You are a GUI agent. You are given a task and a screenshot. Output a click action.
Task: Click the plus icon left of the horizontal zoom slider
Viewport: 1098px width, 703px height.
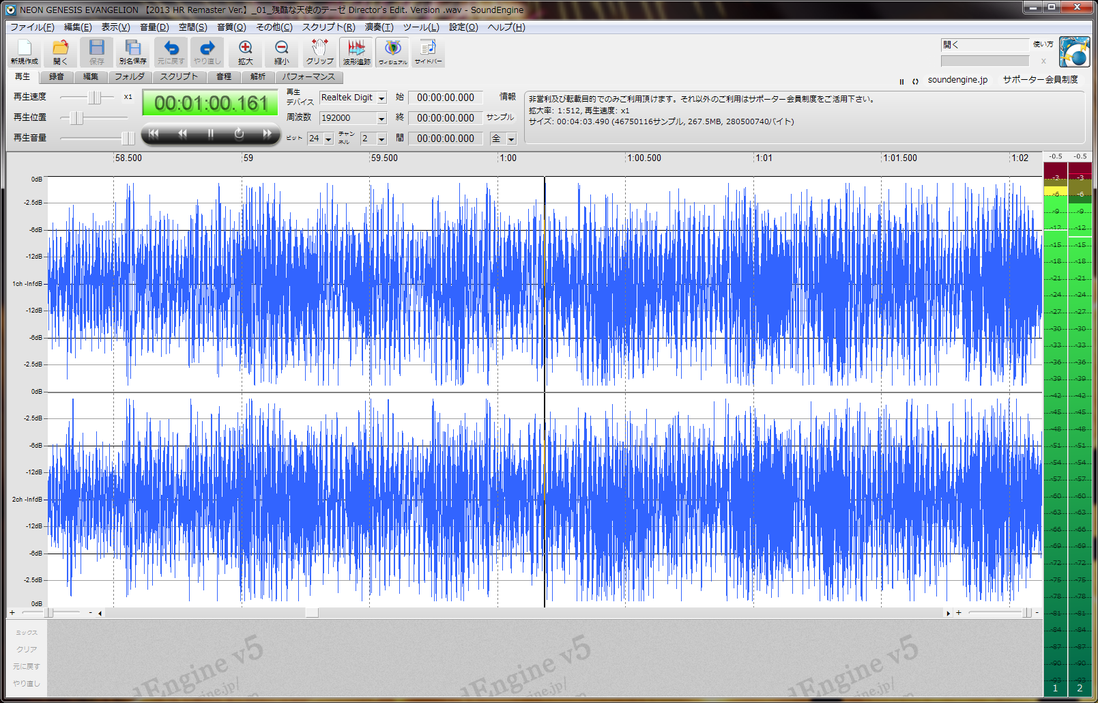click(12, 613)
